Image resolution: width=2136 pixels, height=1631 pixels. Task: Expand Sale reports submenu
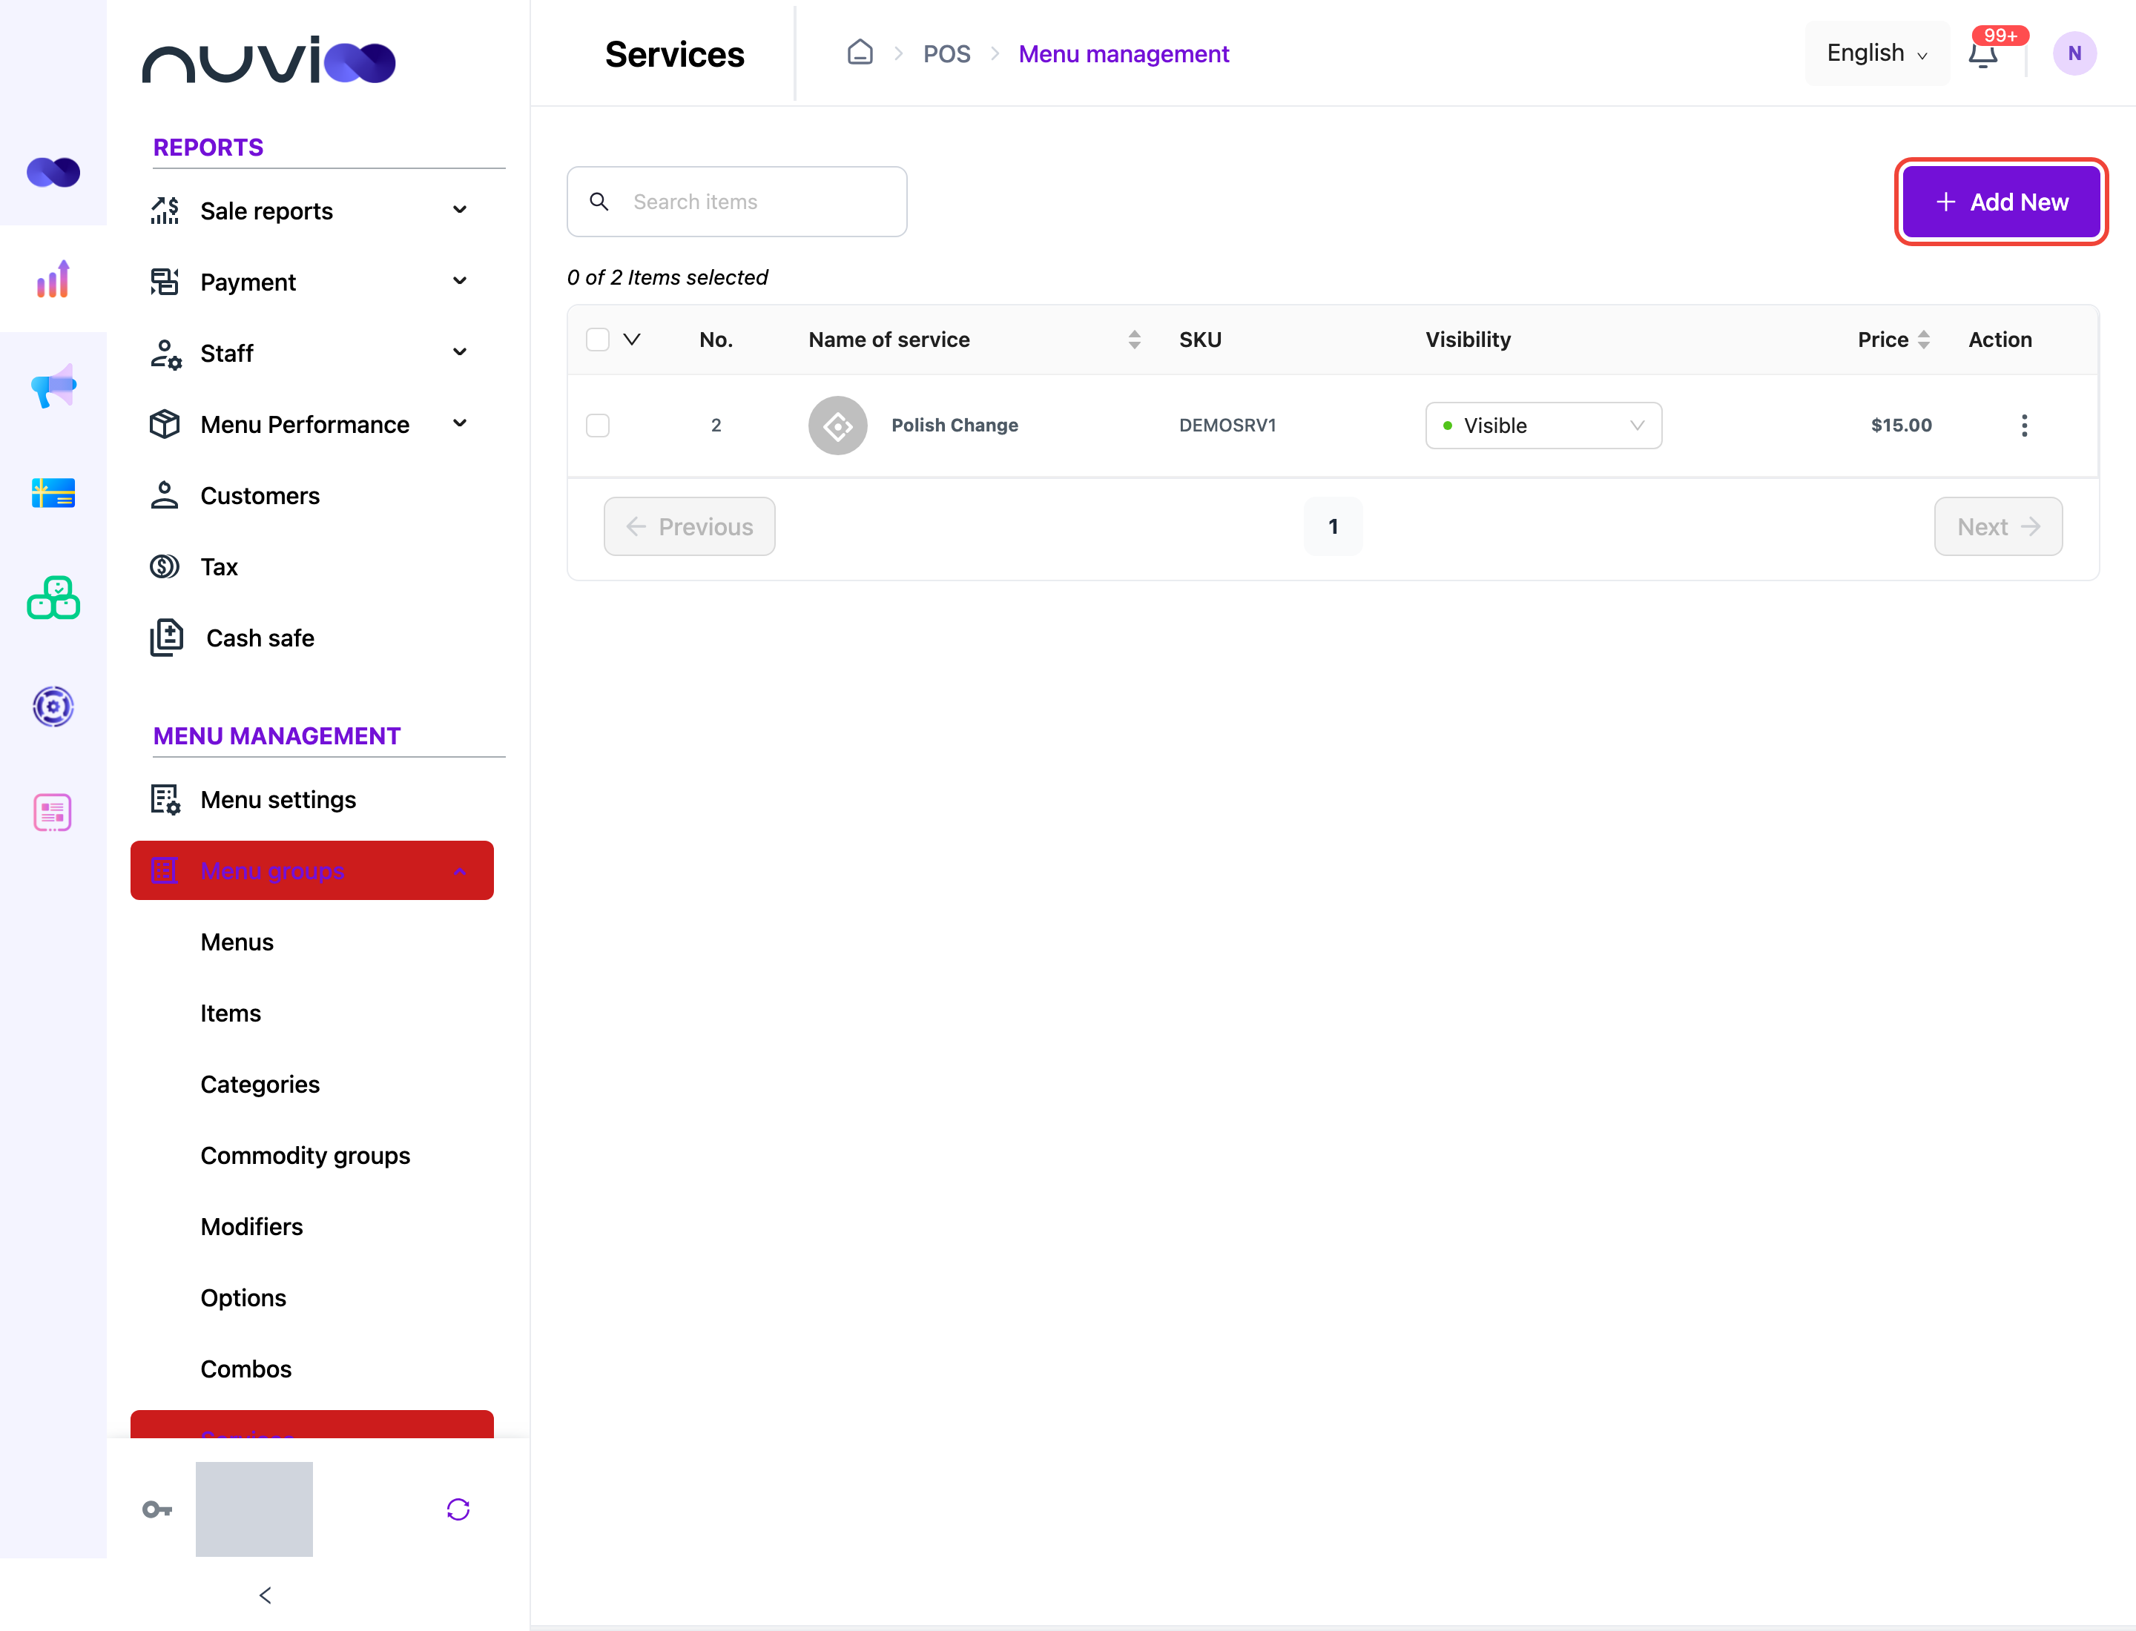311,211
